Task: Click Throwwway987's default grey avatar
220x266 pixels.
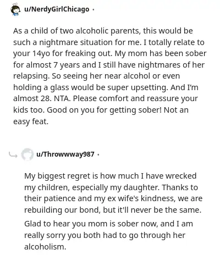Action: point(28,154)
